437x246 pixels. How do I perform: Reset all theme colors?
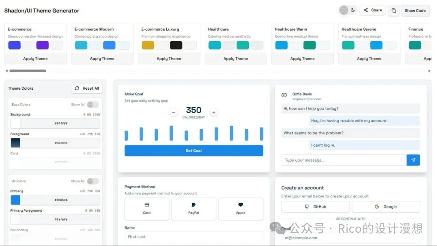87,88
